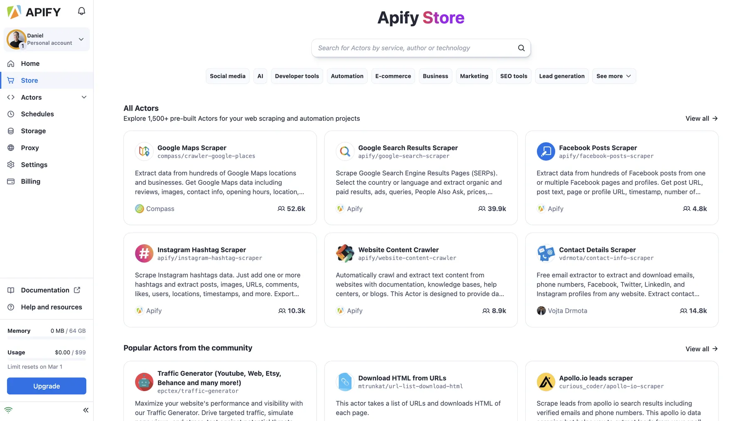Select the Store sidebar item
The height and width of the screenshot is (421, 748).
47,80
